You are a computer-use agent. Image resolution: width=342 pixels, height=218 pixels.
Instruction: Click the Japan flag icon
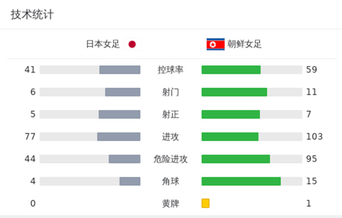132,44
